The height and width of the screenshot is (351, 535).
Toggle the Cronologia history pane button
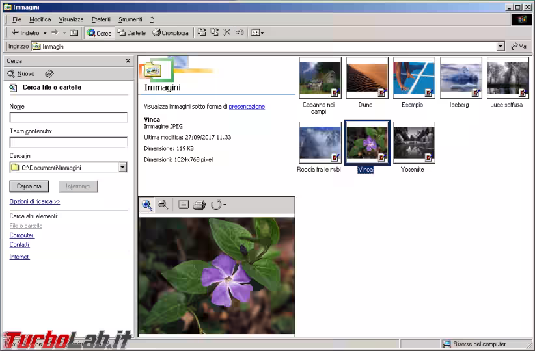tap(171, 32)
